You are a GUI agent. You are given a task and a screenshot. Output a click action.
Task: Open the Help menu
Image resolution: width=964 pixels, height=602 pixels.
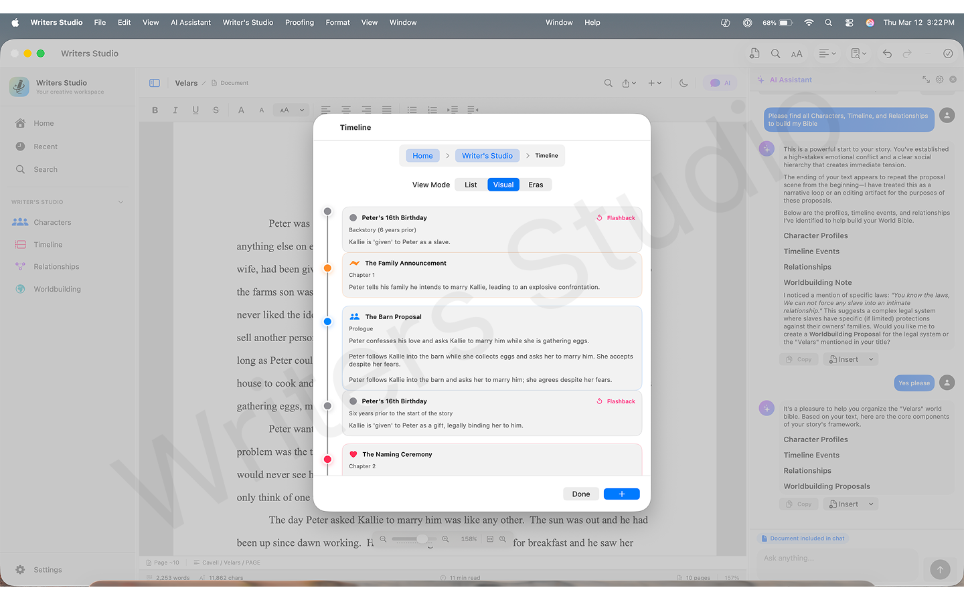tap(592, 23)
